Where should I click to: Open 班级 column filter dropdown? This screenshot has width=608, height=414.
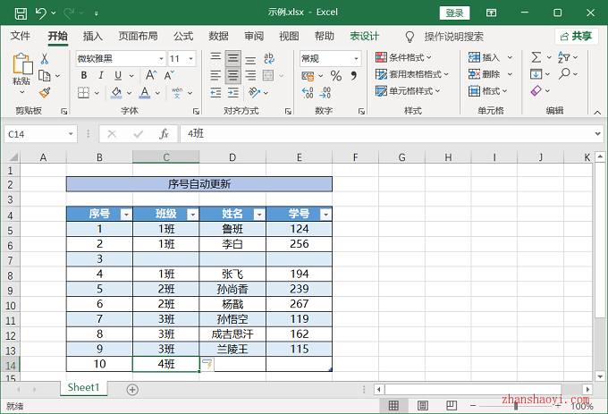(193, 215)
